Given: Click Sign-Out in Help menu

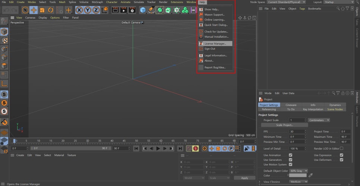Looking at the screenshot, I should point(215,49).
